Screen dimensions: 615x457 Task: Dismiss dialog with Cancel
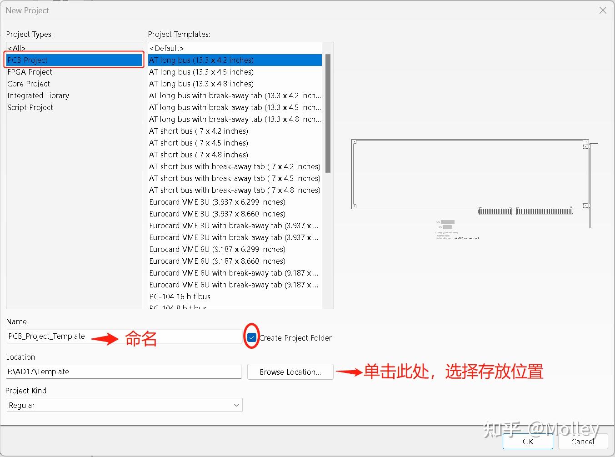(x=582, y=441)
